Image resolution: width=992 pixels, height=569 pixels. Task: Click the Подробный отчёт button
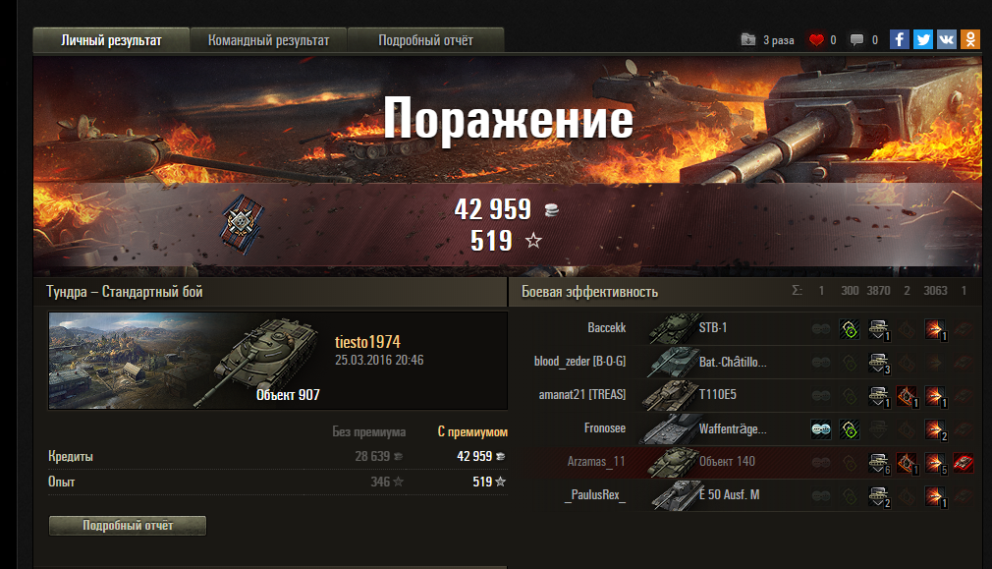tap(127, 526)
